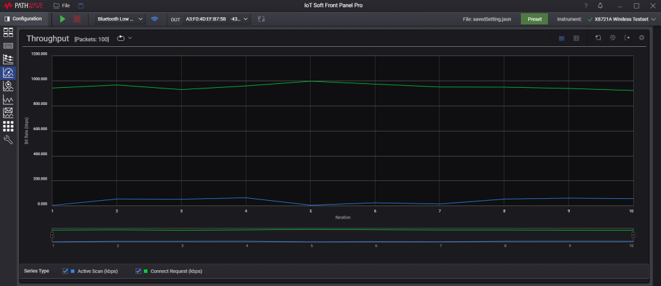Toggle the Configuration panel
This screenshot has width=661, height=286.
coord(24,19)
